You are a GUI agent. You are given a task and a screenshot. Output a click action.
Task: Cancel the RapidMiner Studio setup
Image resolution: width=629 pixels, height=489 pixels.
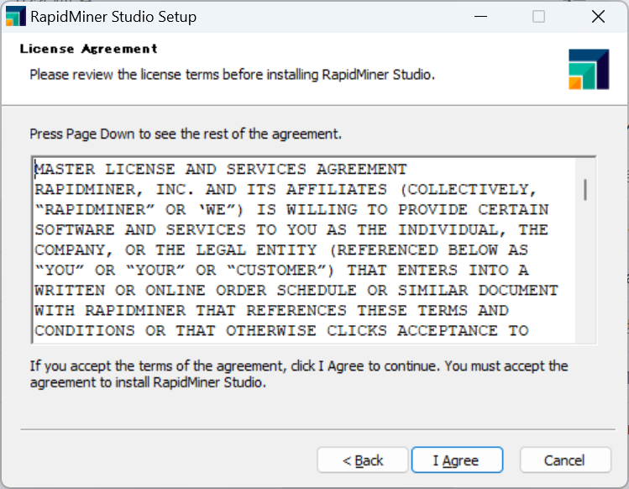[565, 460]
